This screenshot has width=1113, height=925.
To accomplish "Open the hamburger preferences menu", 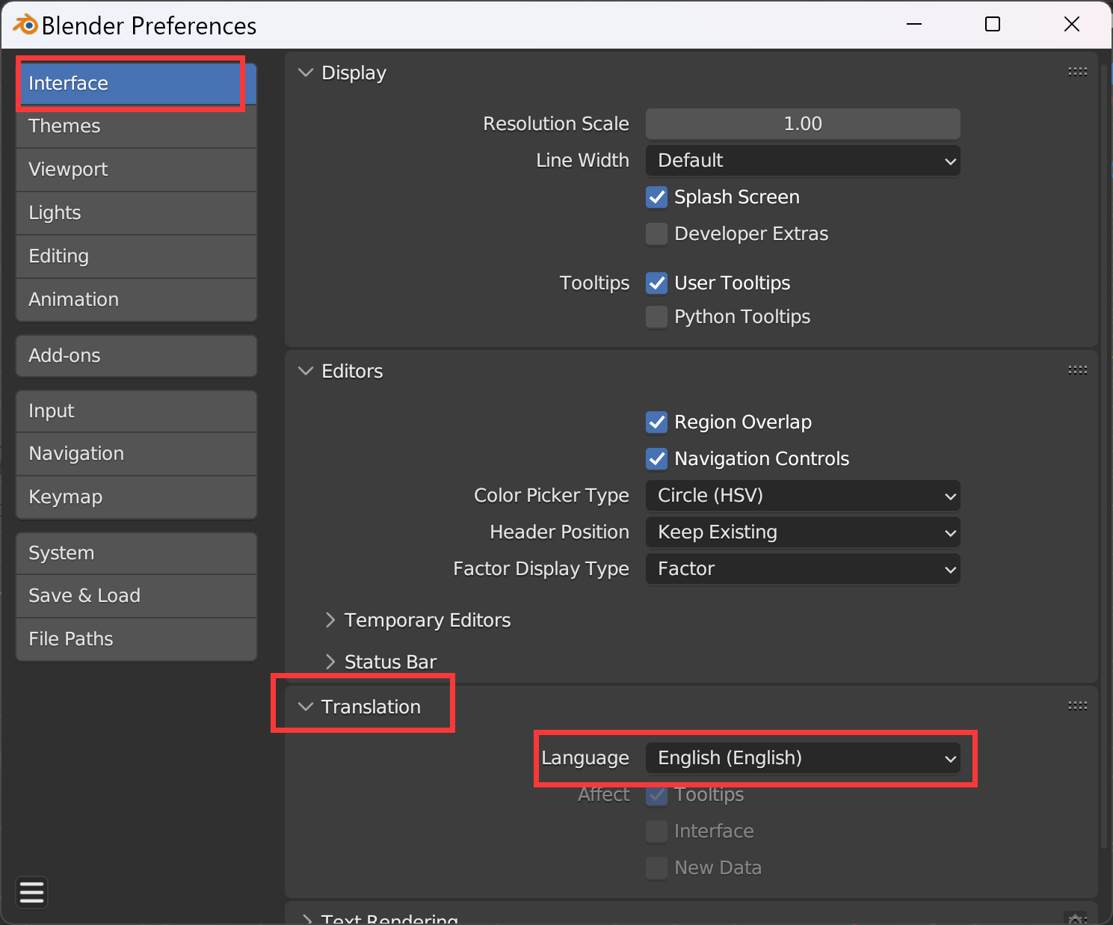I will coord(31,892).
